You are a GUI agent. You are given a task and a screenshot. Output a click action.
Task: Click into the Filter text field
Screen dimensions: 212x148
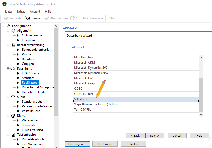(125, 18)
